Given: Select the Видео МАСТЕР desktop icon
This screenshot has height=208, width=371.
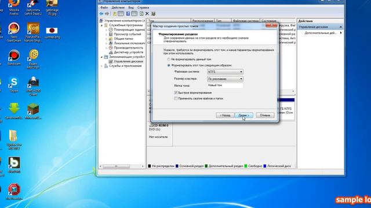Looking at the screenshot, I should [x=33, y=59].
